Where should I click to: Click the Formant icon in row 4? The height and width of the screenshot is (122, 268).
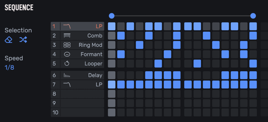(67, 54)
